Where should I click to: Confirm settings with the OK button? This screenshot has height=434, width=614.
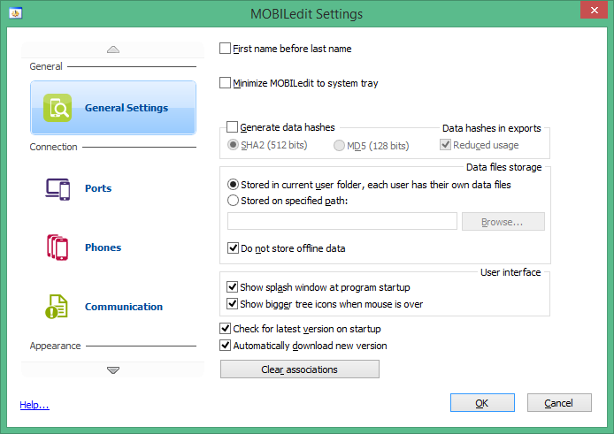(482, 403)
